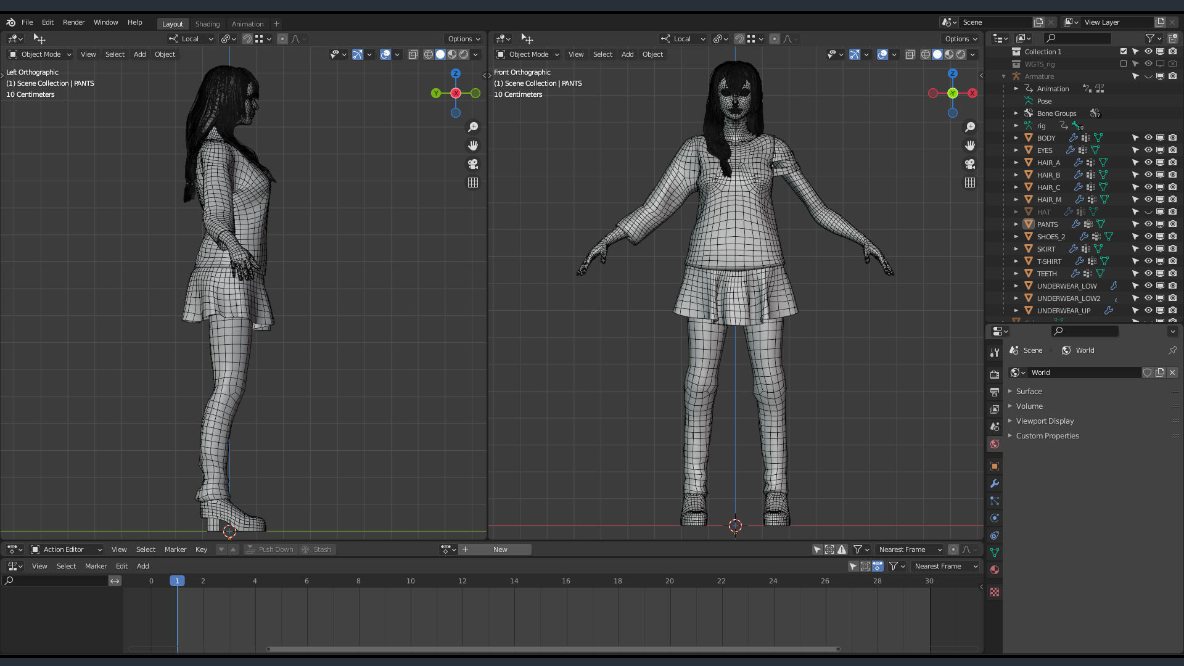Toggle T-SHIRT viewport visibility eye
The width and height of the screenshot is (1184, 666).
[x=1148, y=261]
